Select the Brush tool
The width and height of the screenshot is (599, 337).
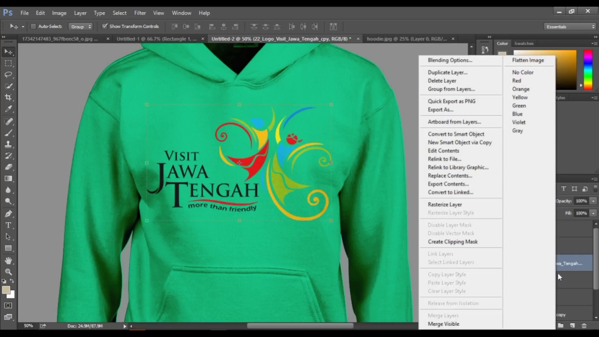tap(8, 133)
